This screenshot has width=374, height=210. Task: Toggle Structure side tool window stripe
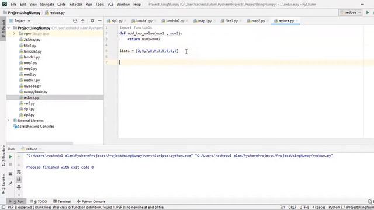3,156
